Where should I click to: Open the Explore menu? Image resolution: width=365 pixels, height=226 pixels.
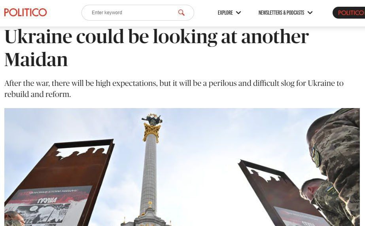pyautogui.click(x=225, y=13)
